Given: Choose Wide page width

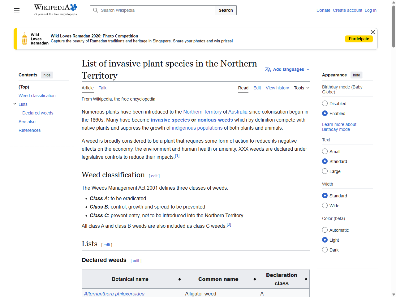Looking at the screenshot, I should pos(325,205).
